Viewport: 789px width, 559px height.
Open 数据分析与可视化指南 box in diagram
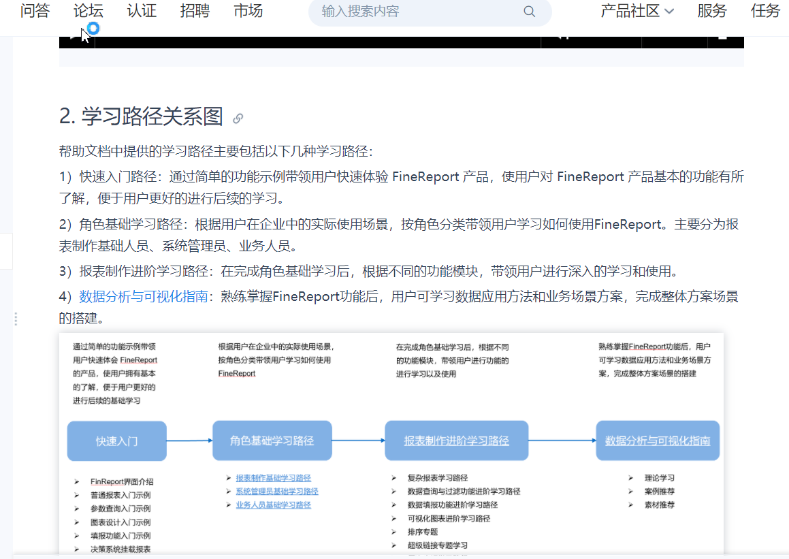pyautogui.click(x=658, y=441)
